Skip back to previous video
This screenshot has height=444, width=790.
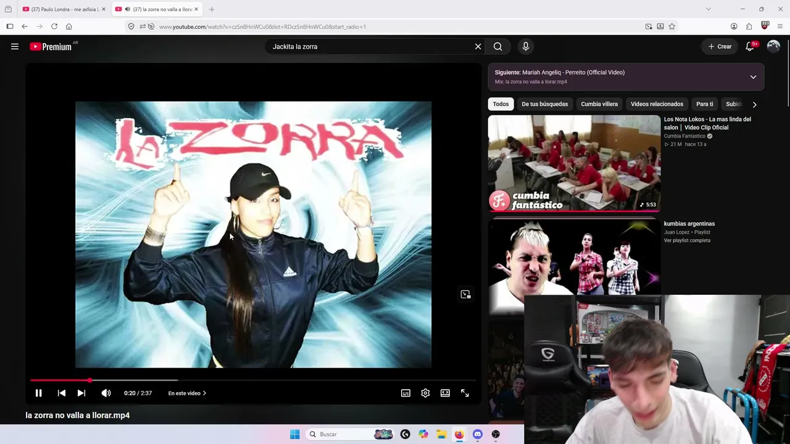(61, 393)
